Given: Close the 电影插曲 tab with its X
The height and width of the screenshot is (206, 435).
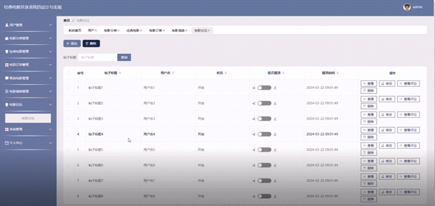Looking at the screenshot, I should (186, 30).
